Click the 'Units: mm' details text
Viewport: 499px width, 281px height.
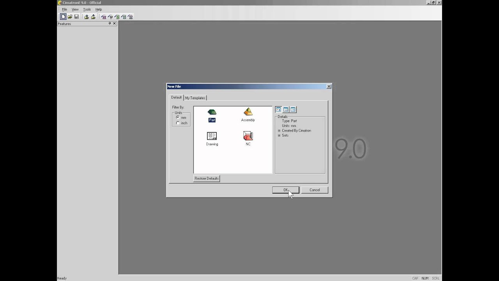click(289, 126)
